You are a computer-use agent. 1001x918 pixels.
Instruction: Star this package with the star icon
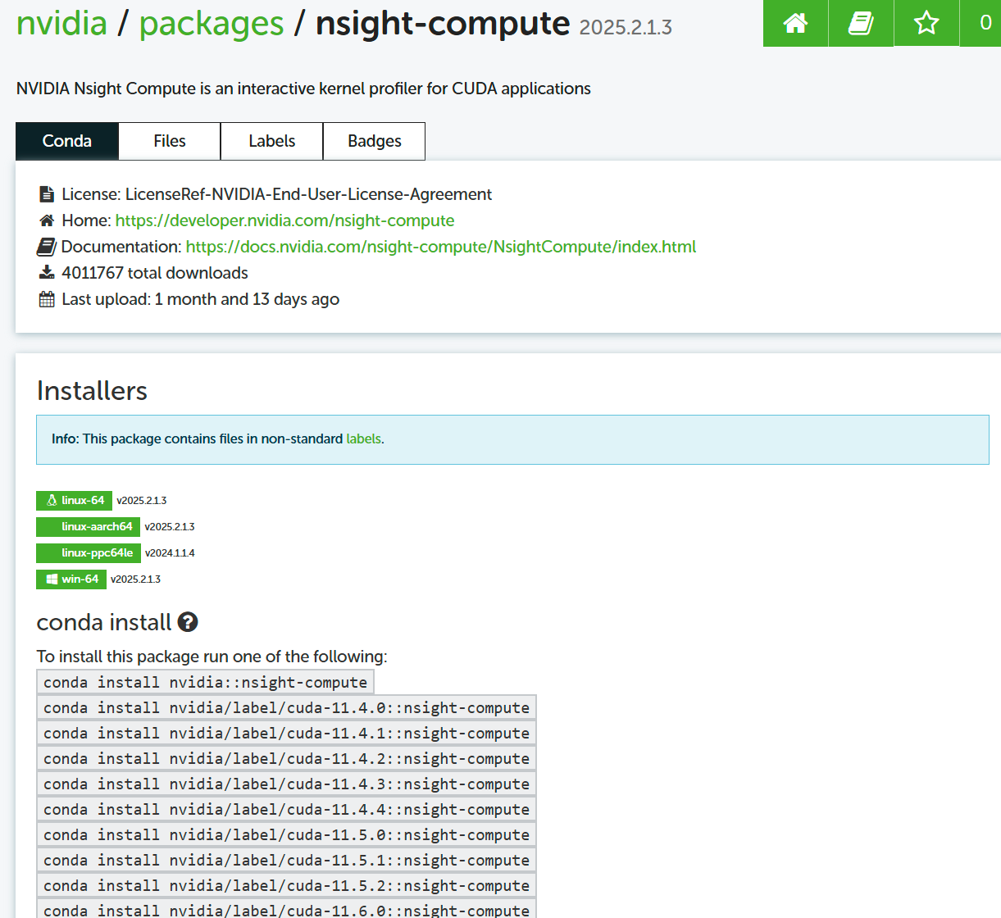(926, 23)
